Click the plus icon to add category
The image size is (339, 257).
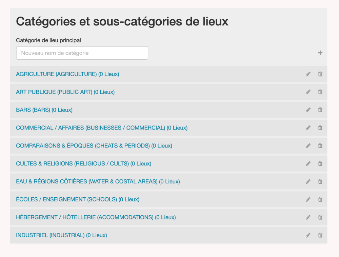tap(320, 53)
